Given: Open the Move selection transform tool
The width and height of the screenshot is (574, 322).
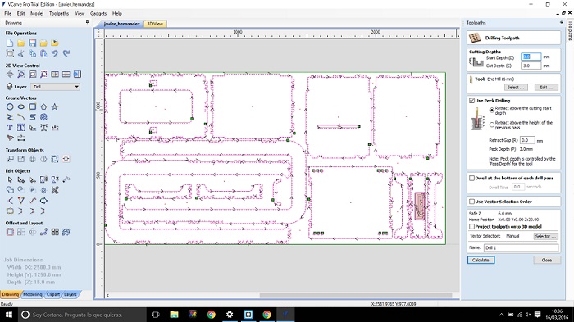Looking at the screenshot, I should click(x=10, y=159).
